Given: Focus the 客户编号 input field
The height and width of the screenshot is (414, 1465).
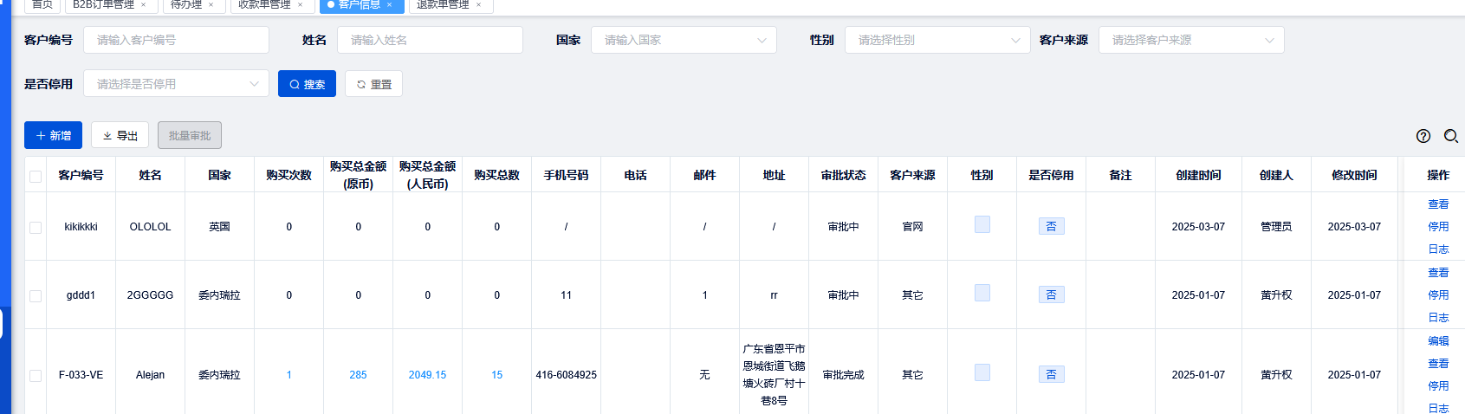Looking at the screenshot, I should (176, 40).
